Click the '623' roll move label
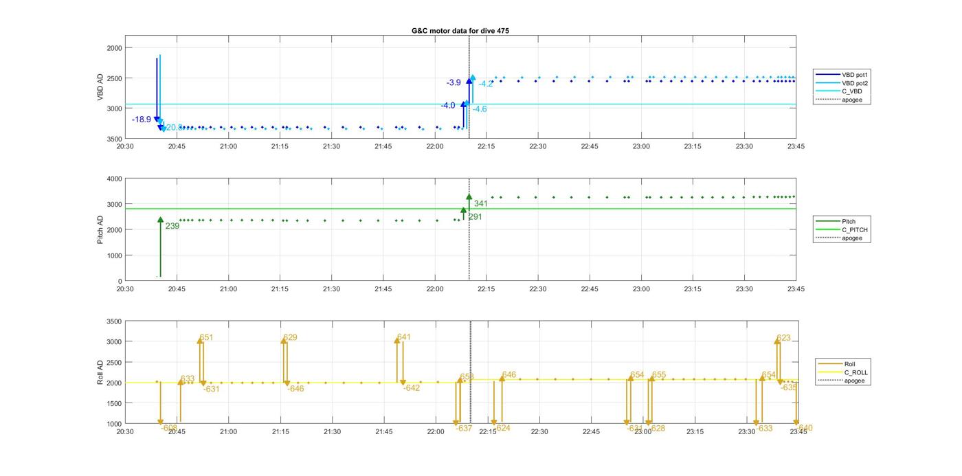The image size is (962, 476). coord(783,338)
